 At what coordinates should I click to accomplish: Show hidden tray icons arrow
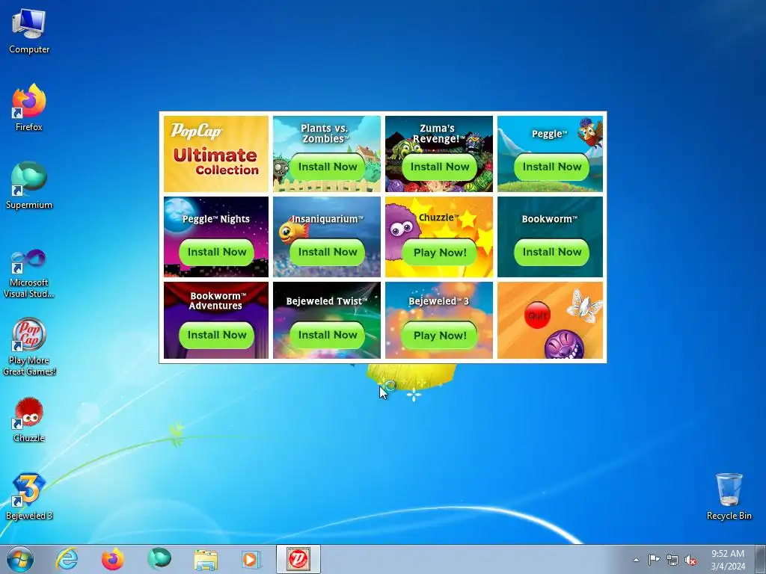click(x=636, y=560)
